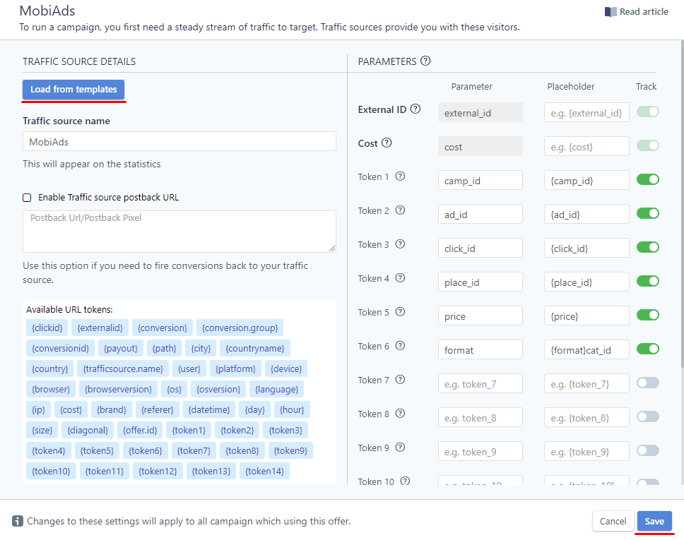Insert the {conversion.group} URL token
The height and width of the screenshot is (540, 684).
(240, 328)
